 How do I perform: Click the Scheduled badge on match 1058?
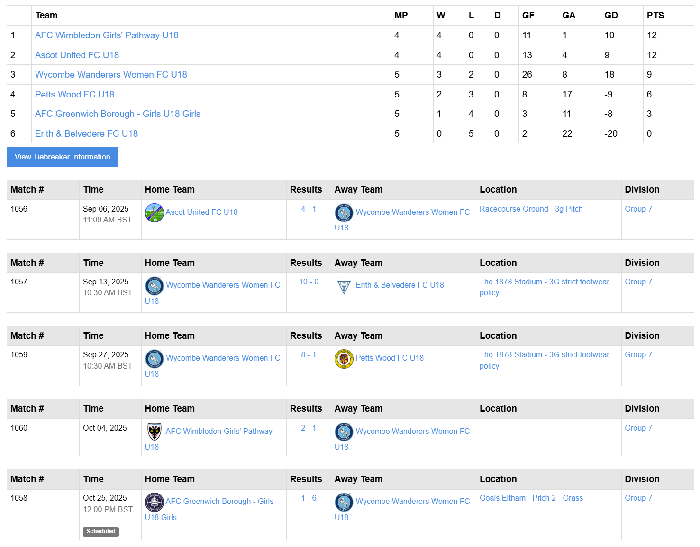coord(101,531)
